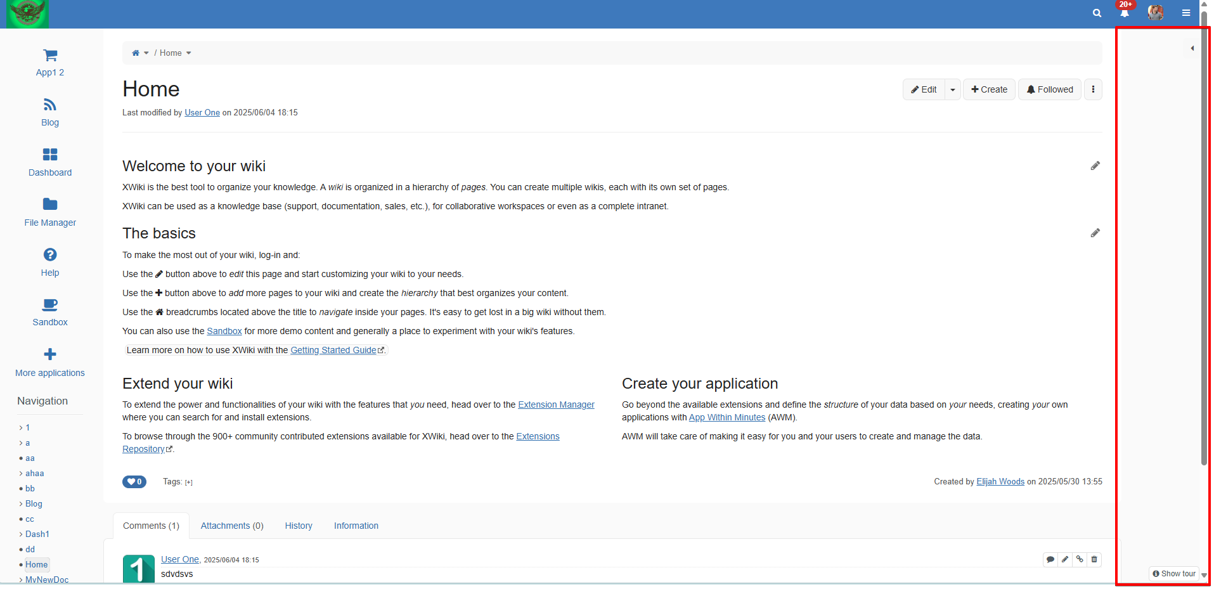Toggle the Followed notification button
Viewport: 1214px width, 589px height.
click(1050, 89)
